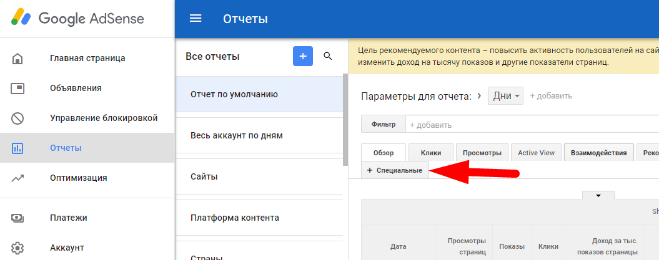Open Главная страница in the sidebar
659x260 pixels.
87,58
